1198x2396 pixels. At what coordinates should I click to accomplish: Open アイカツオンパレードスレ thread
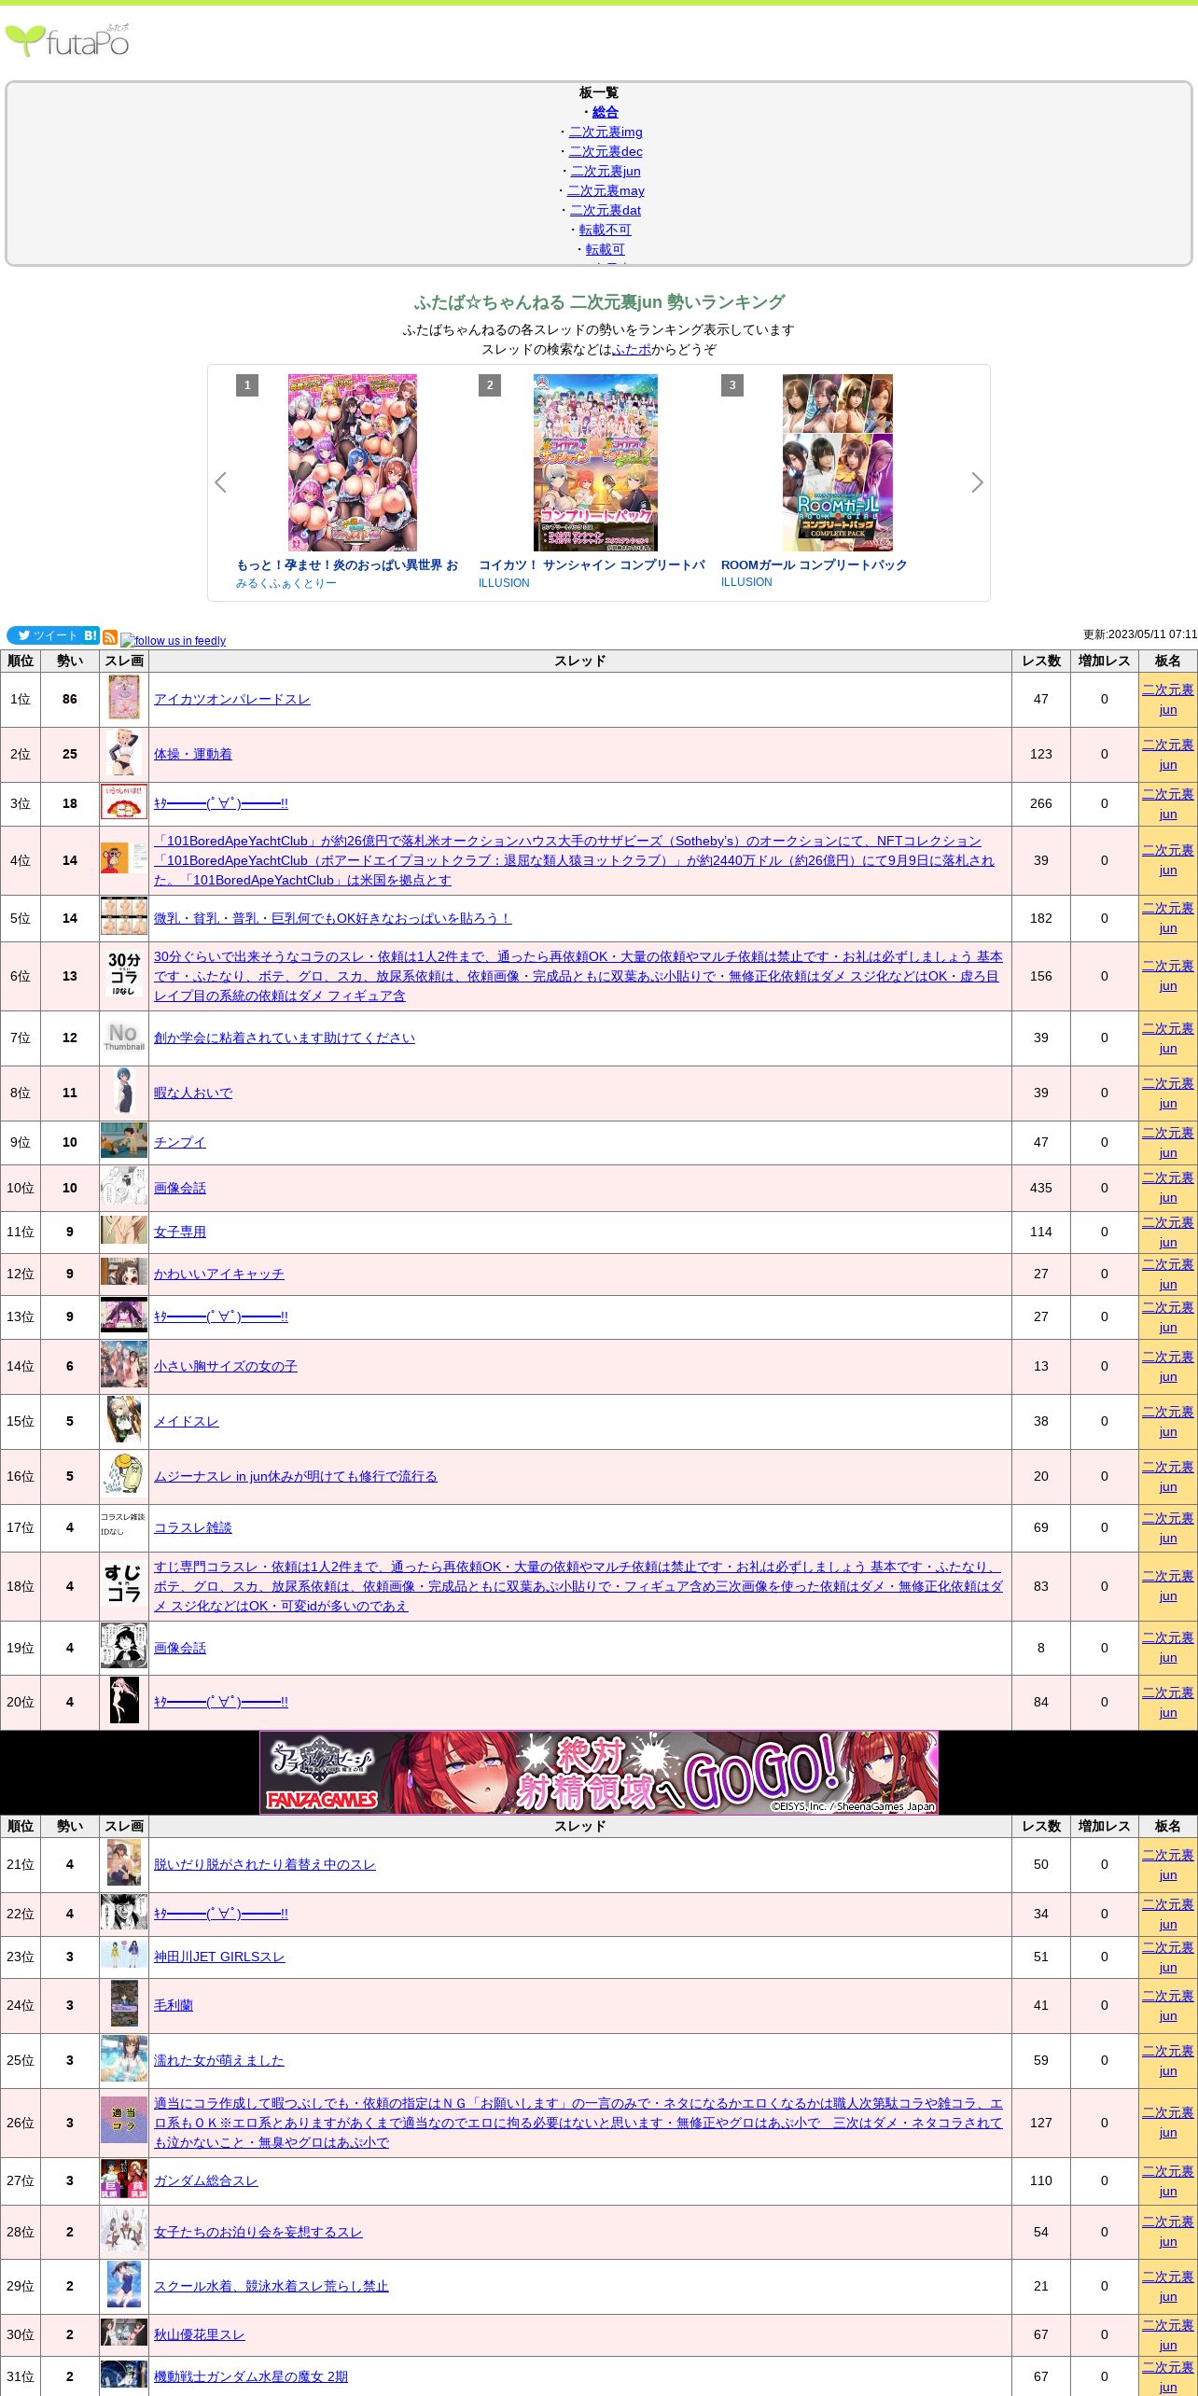(x=231, y=700)
